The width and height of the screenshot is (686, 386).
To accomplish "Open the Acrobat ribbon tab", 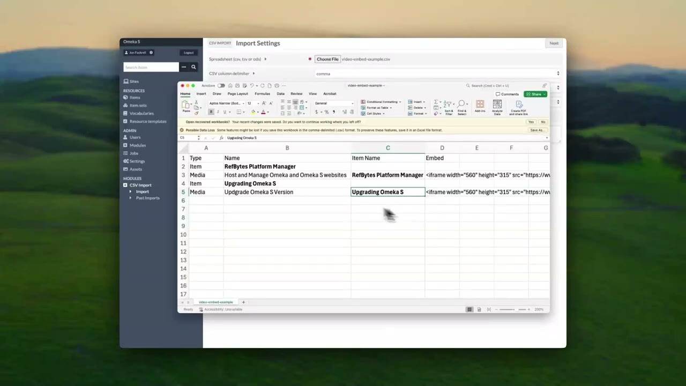I will (x=330, y=94).
